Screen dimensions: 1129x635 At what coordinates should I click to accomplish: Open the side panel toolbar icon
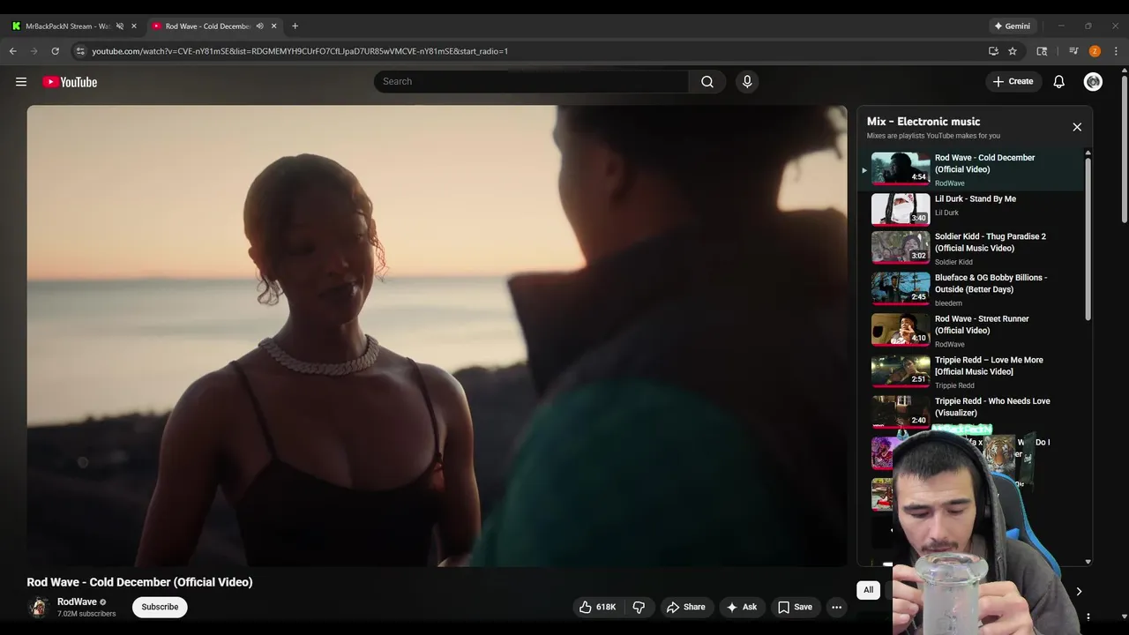1042,51
